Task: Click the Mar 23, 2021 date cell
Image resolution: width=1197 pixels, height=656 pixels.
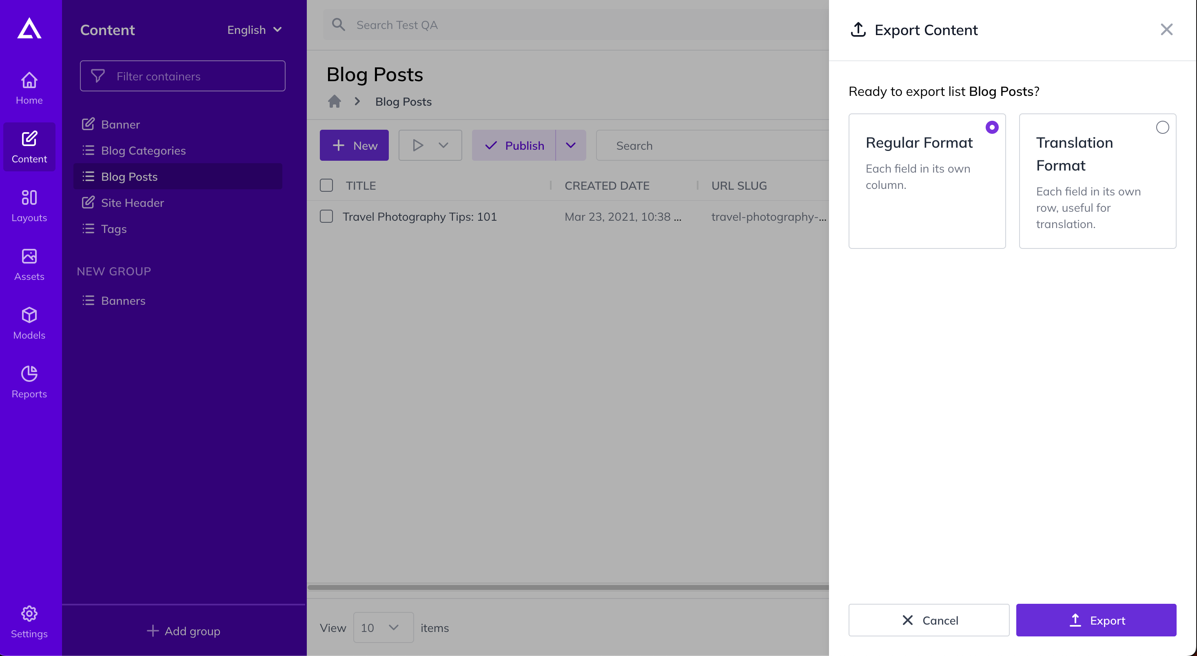Action: (623, 217)
